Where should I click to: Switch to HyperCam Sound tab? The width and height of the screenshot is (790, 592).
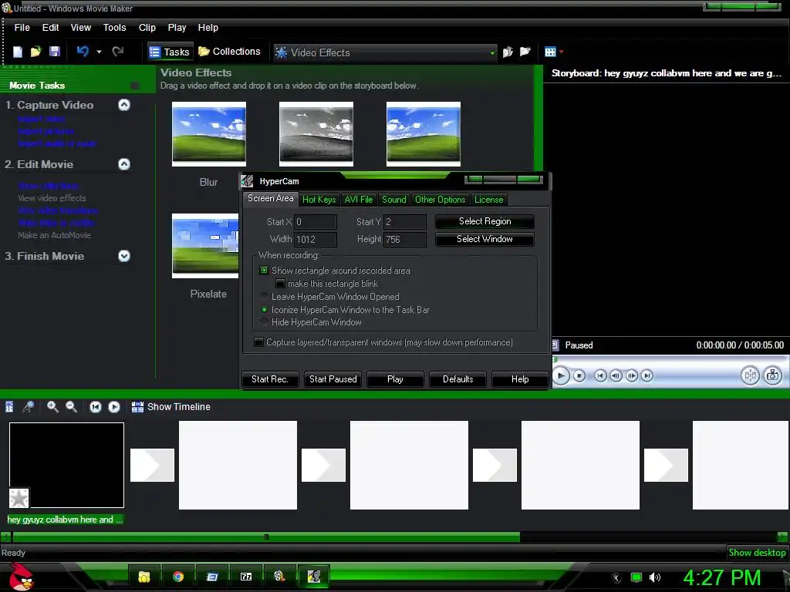(x=394, y=200)
